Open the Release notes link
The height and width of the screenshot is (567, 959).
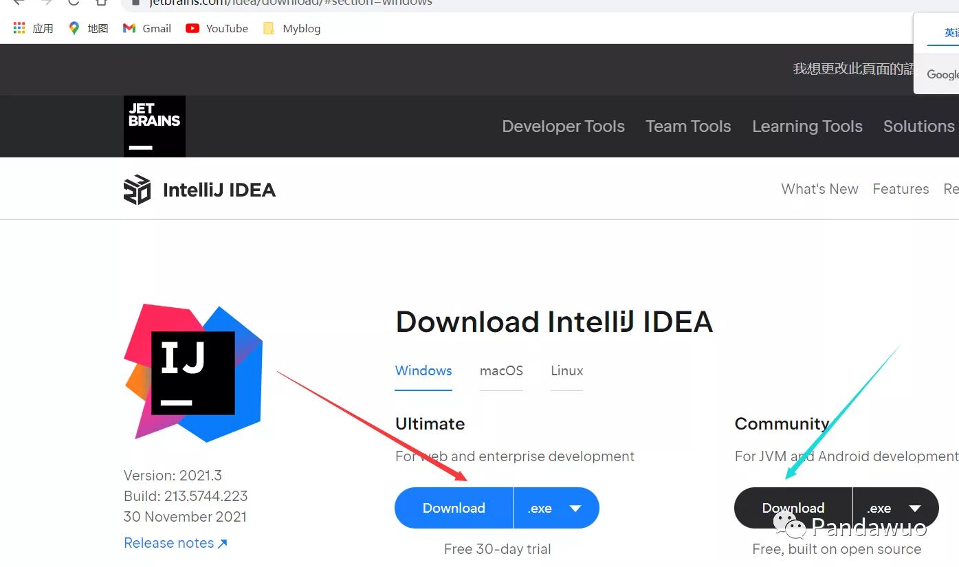(x=175, y=543)
